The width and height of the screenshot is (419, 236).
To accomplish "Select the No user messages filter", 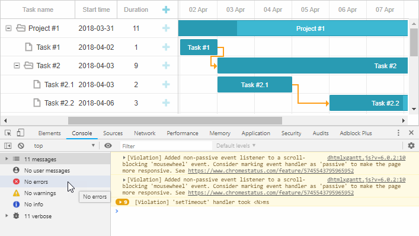I will pyautogui.click(x=55, y=171).
